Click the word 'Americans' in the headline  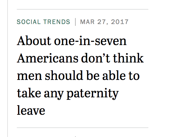point(48,58)
